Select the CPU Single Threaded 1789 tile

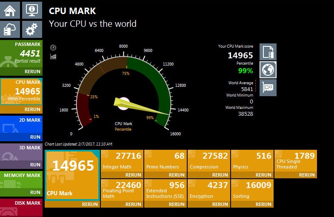coord(296,161)
